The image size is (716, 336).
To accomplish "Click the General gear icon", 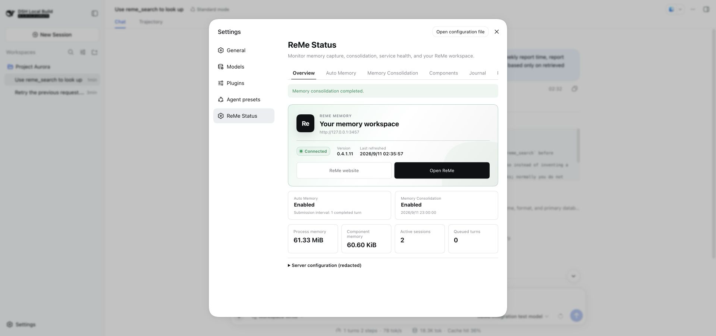I will (x=221, y=50).
